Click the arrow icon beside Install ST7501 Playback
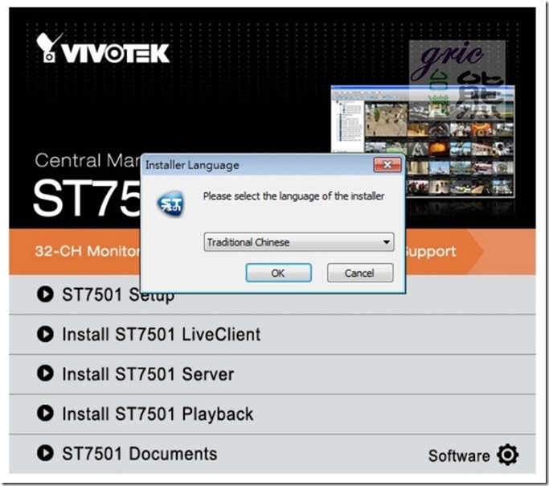549x486 pixels. pos(45,413)
